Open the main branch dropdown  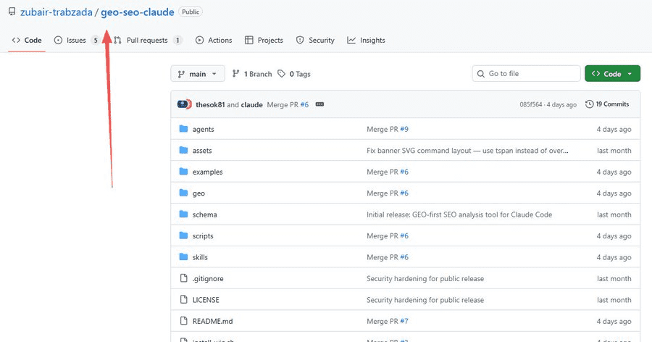point(198,74)
